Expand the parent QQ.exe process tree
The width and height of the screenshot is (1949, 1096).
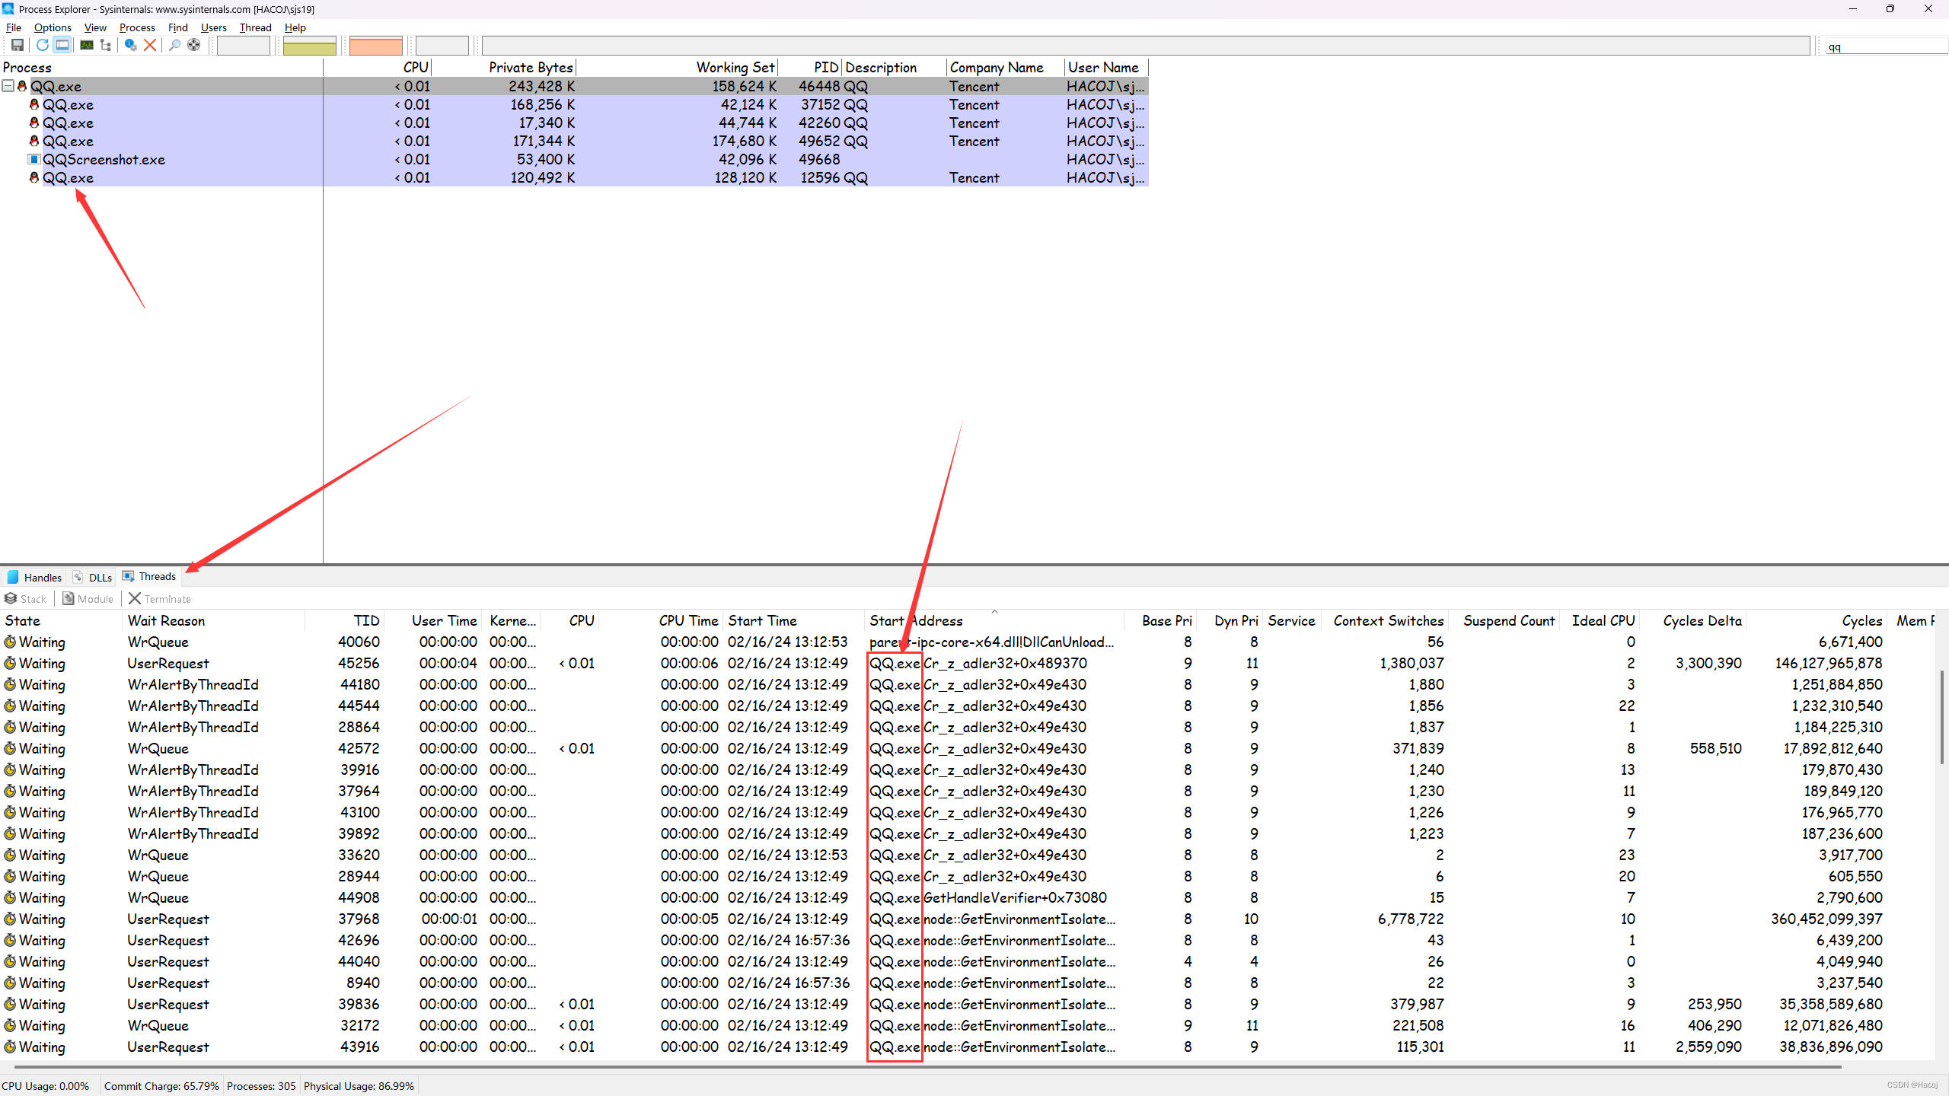click(x=11, y=84)
